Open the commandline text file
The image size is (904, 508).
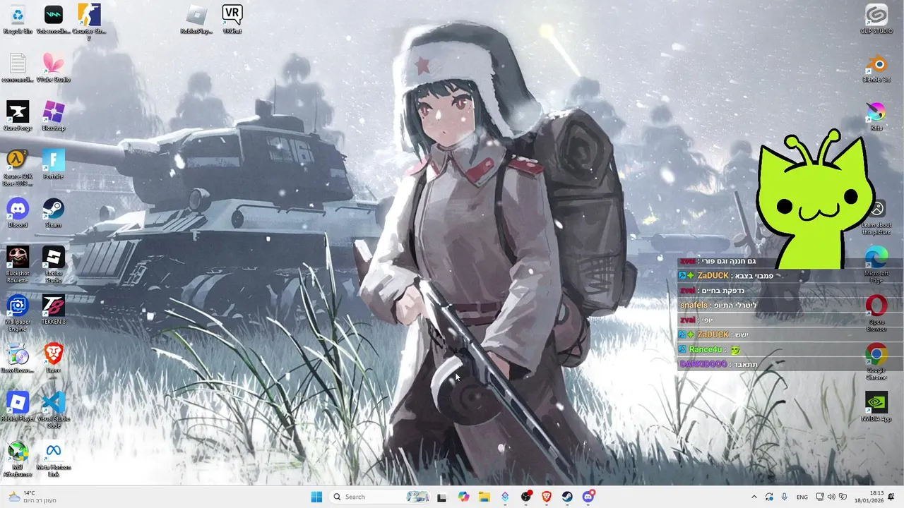pos(18,68)
